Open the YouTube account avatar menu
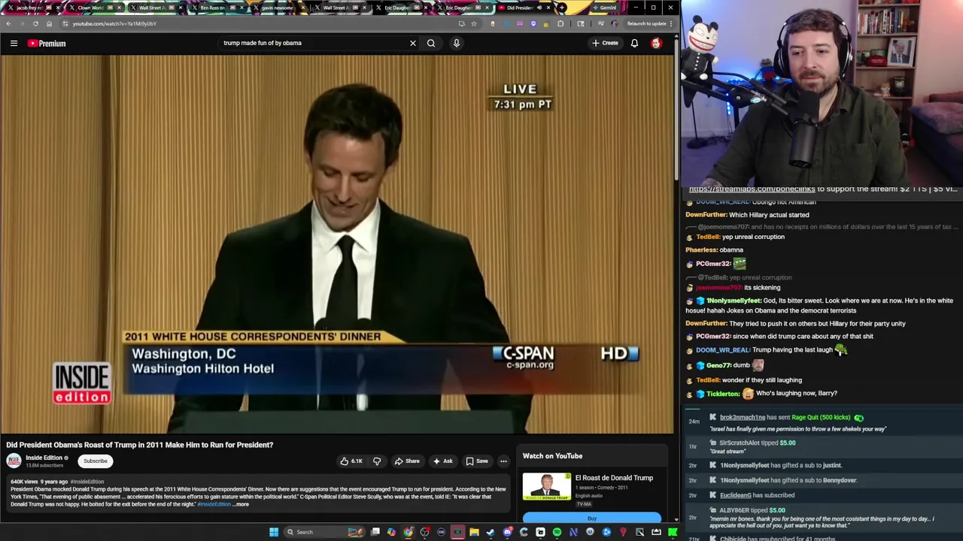Viewport: 963px width, 541px height. coord(656,43)
